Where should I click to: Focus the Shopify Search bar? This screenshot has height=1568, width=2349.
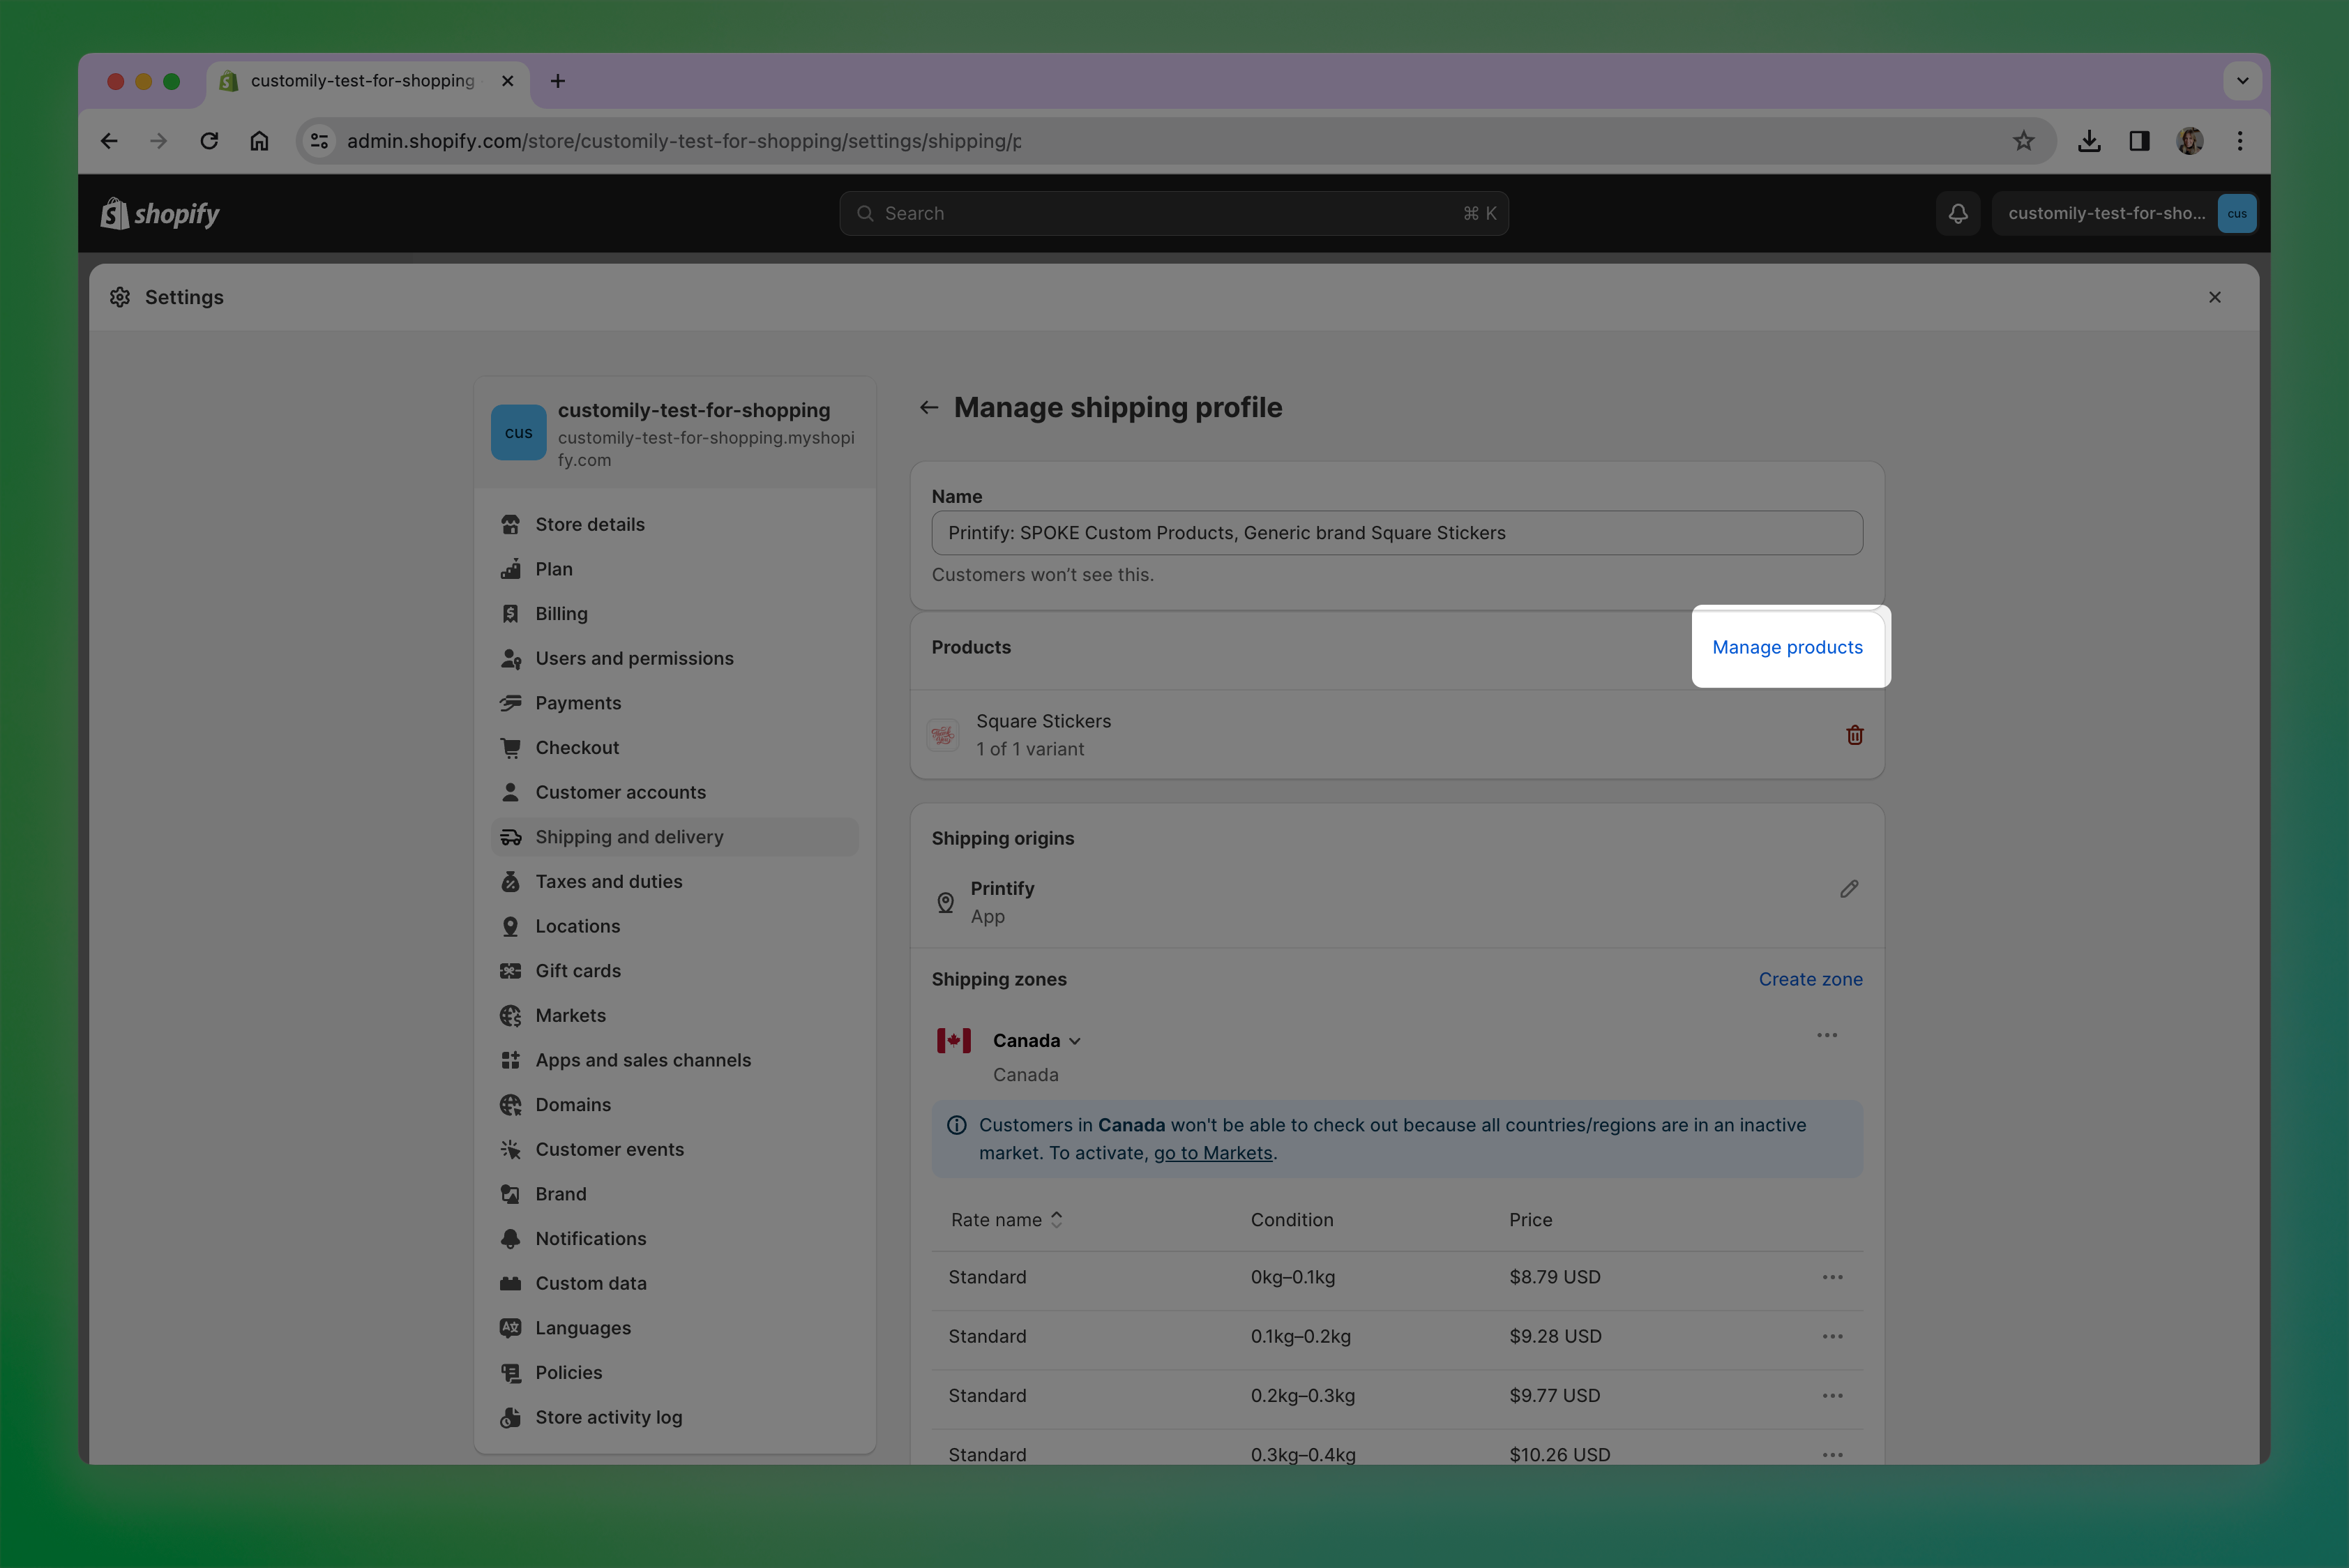1174,213
